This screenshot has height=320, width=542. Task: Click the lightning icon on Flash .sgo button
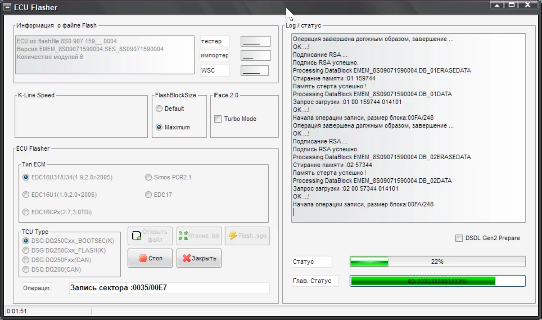233,236
